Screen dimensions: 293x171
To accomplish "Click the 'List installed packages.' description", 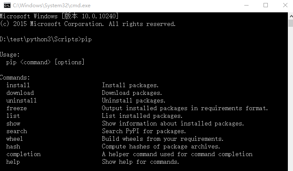I will pyautogui.click(x=142, y=116).
